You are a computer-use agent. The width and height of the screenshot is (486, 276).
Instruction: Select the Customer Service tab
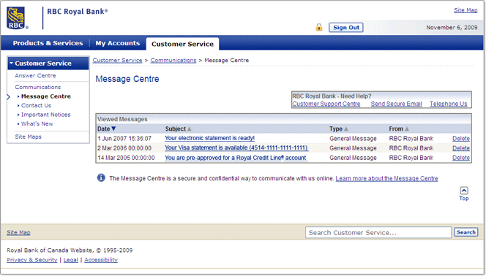tap(182, 44)
